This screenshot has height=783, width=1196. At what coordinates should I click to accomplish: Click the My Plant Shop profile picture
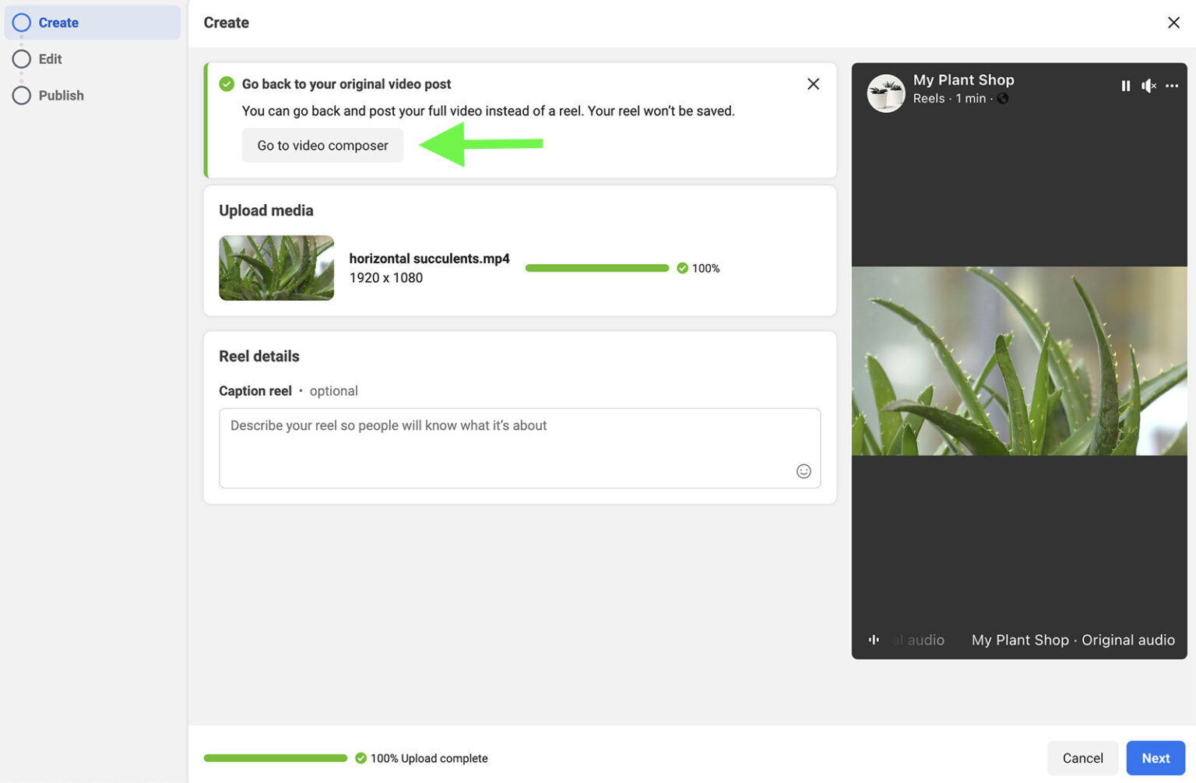tap(885, 93)
